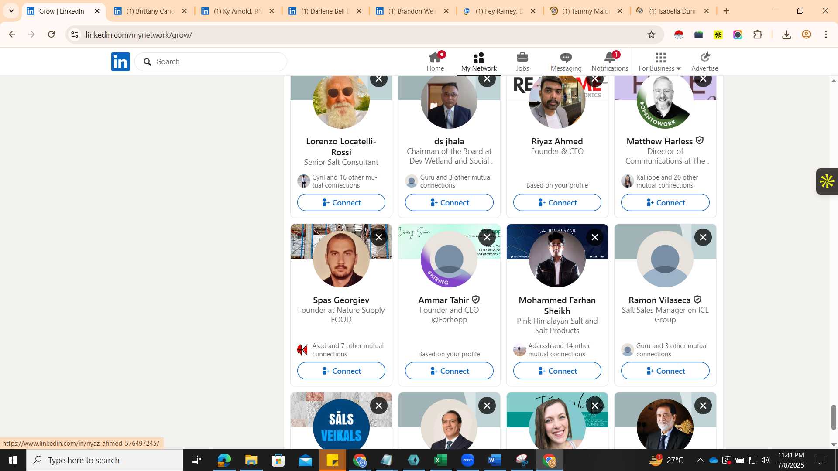
Task: Switch to Brittany Cano browser tab
Action: tap(150, 11)
